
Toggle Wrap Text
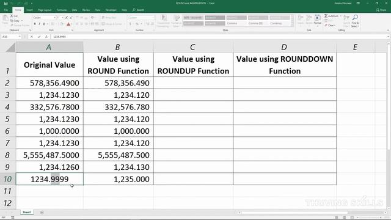(x=109, y=18)
